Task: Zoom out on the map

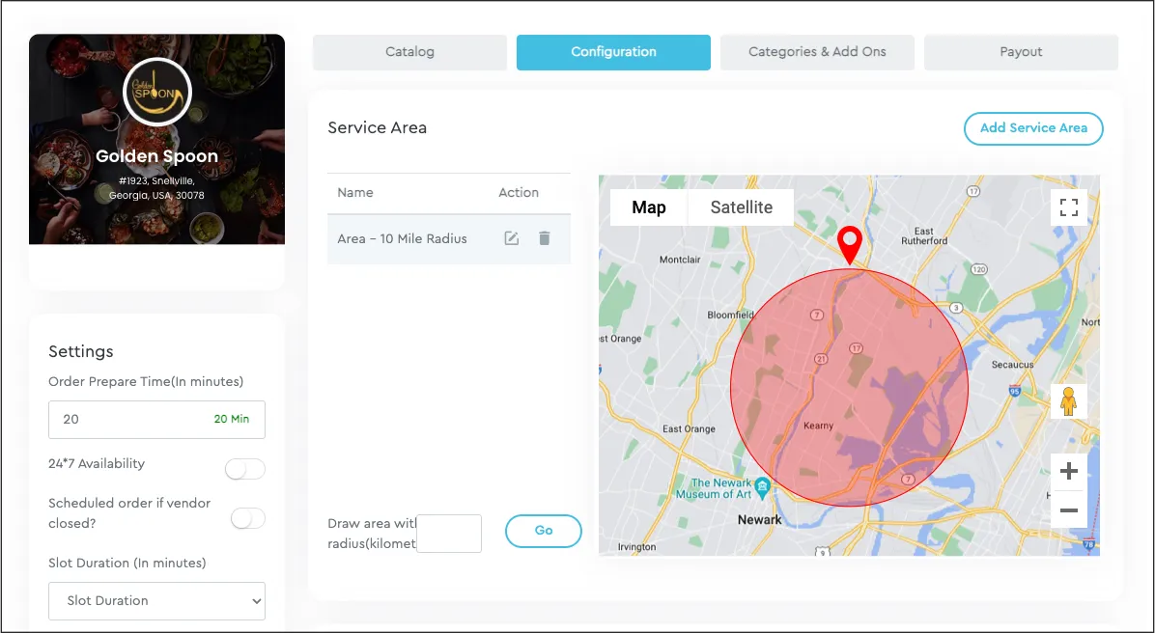Action: point(1068,509)
